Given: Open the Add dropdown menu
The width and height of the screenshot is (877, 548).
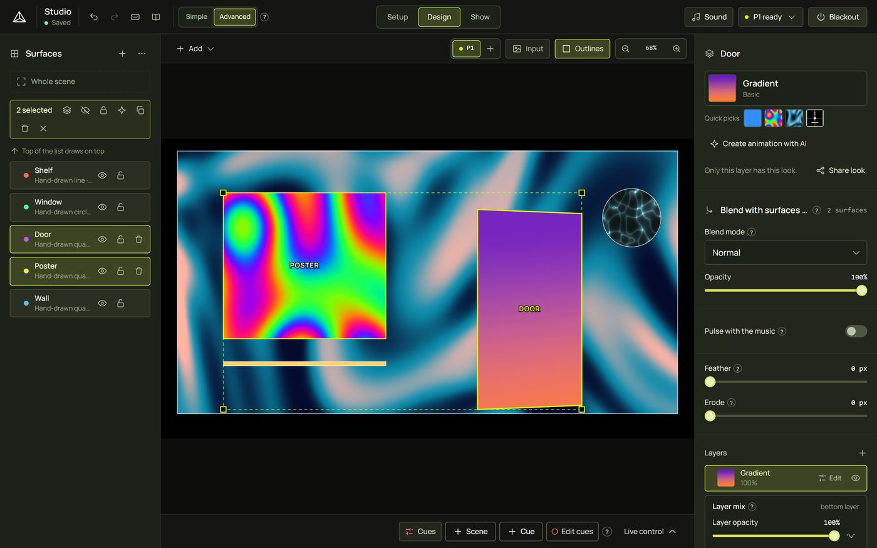Looking at the screenshot, I should pos(195,49).
